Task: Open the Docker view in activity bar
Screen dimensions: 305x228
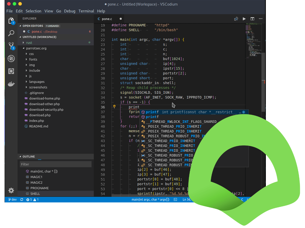Action: click(x=11, y=84)
